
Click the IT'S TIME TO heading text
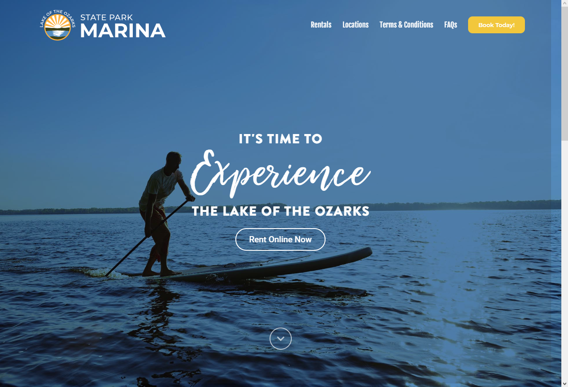tap(280, 139)
